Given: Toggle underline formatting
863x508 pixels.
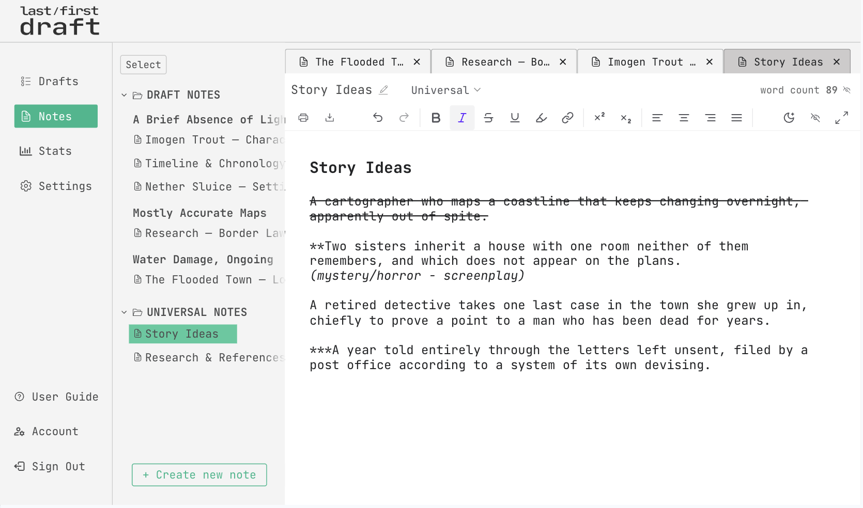Looking at the screenshot, I should (x=515, y=118).
